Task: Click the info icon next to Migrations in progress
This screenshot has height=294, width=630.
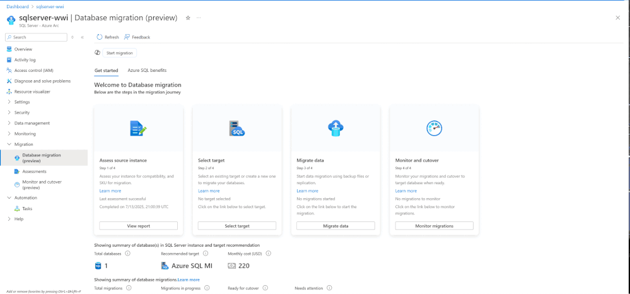Action: (207, 288)
